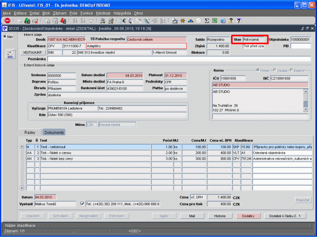
Task: Click the Sigma sum toolbar icon
Action: (x=206, y=21)
